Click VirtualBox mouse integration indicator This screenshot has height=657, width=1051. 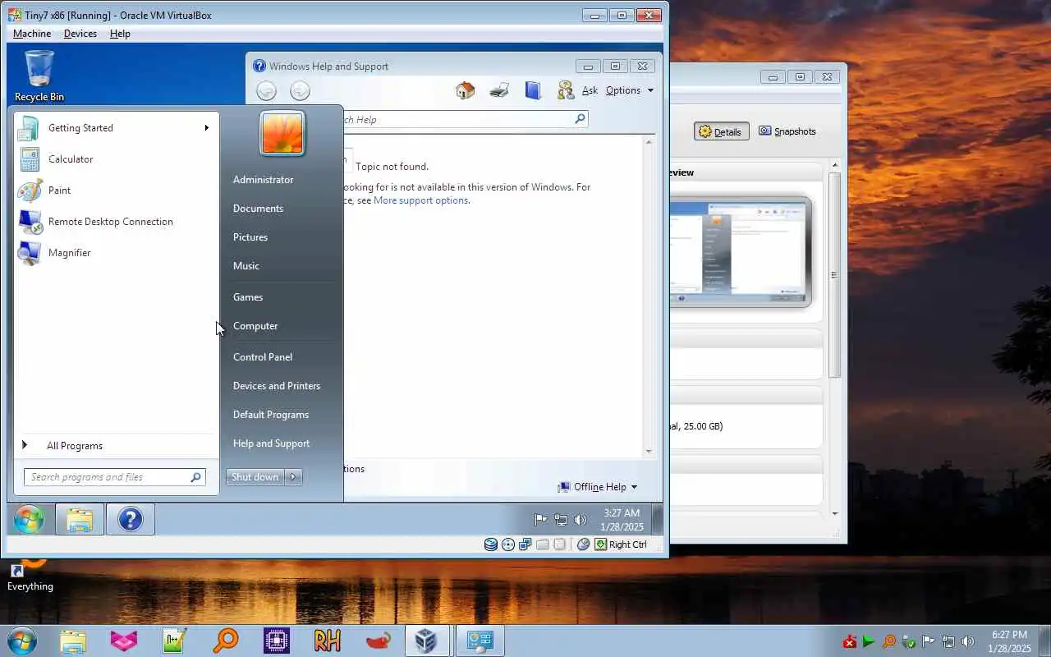584,544
